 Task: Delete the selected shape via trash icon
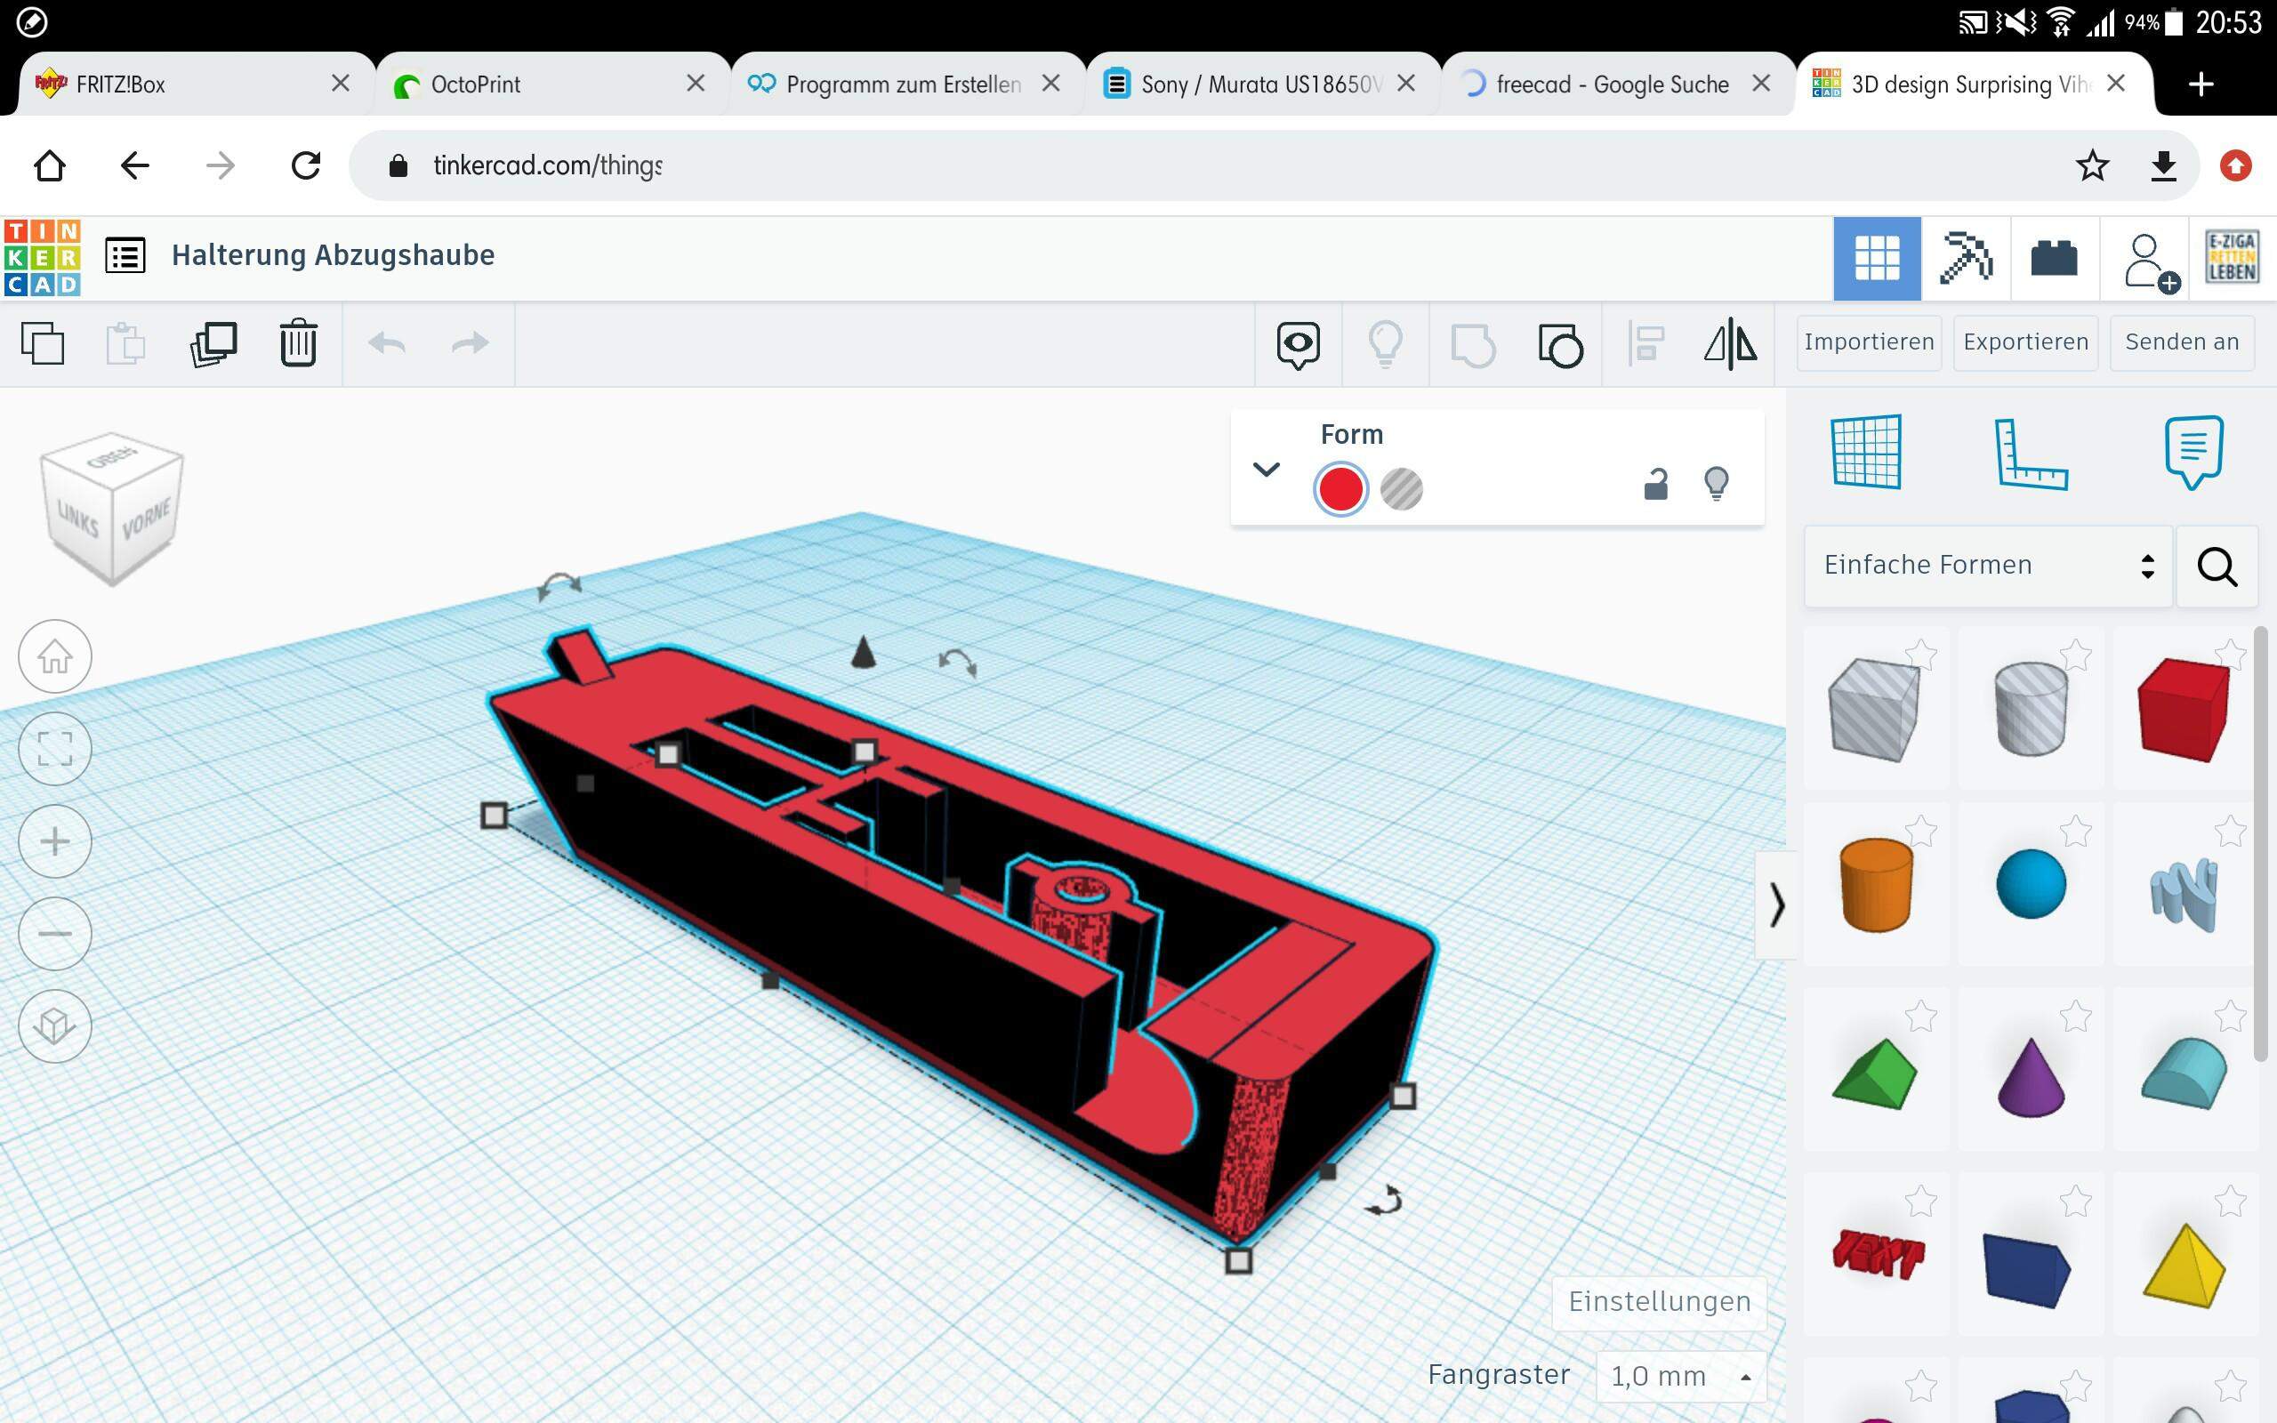tap(297, 344)
